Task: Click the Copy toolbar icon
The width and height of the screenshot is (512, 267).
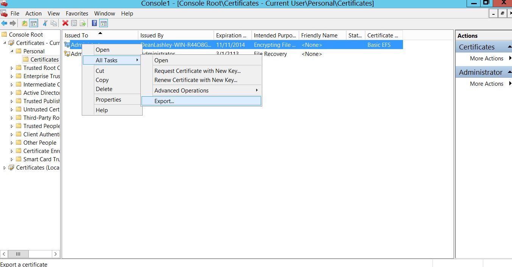Action: (x=54, y=23)
